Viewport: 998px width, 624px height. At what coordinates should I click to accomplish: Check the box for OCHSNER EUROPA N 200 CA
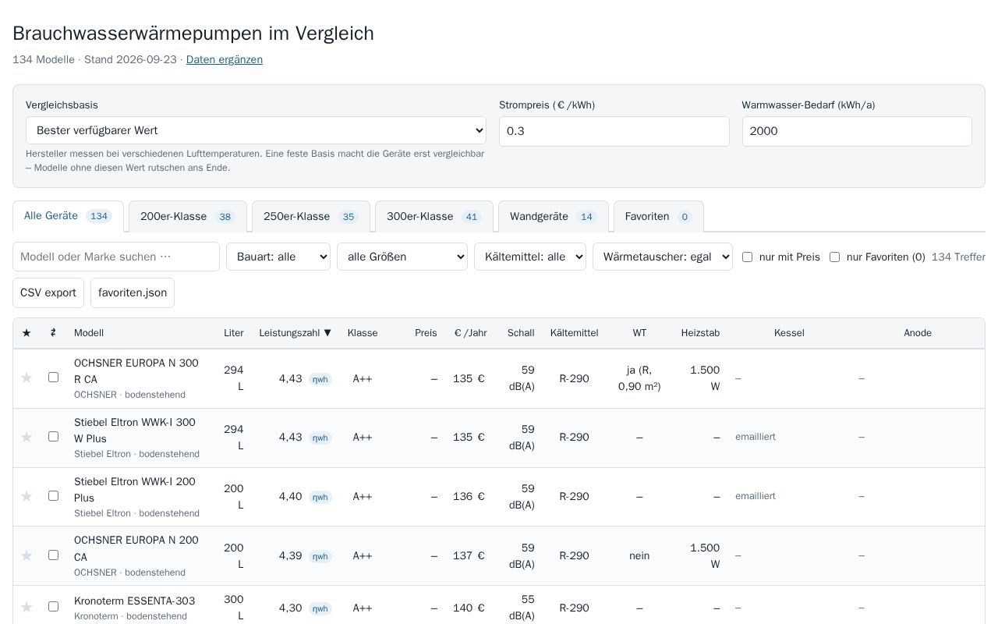click(x=53, y=555)
